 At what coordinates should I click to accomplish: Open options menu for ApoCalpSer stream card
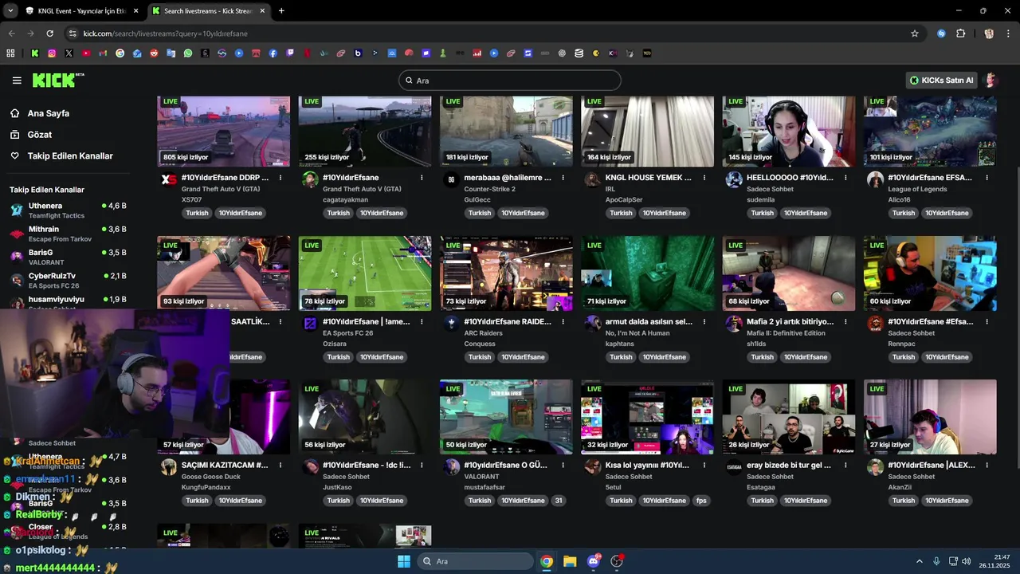[x=704, y=178]
